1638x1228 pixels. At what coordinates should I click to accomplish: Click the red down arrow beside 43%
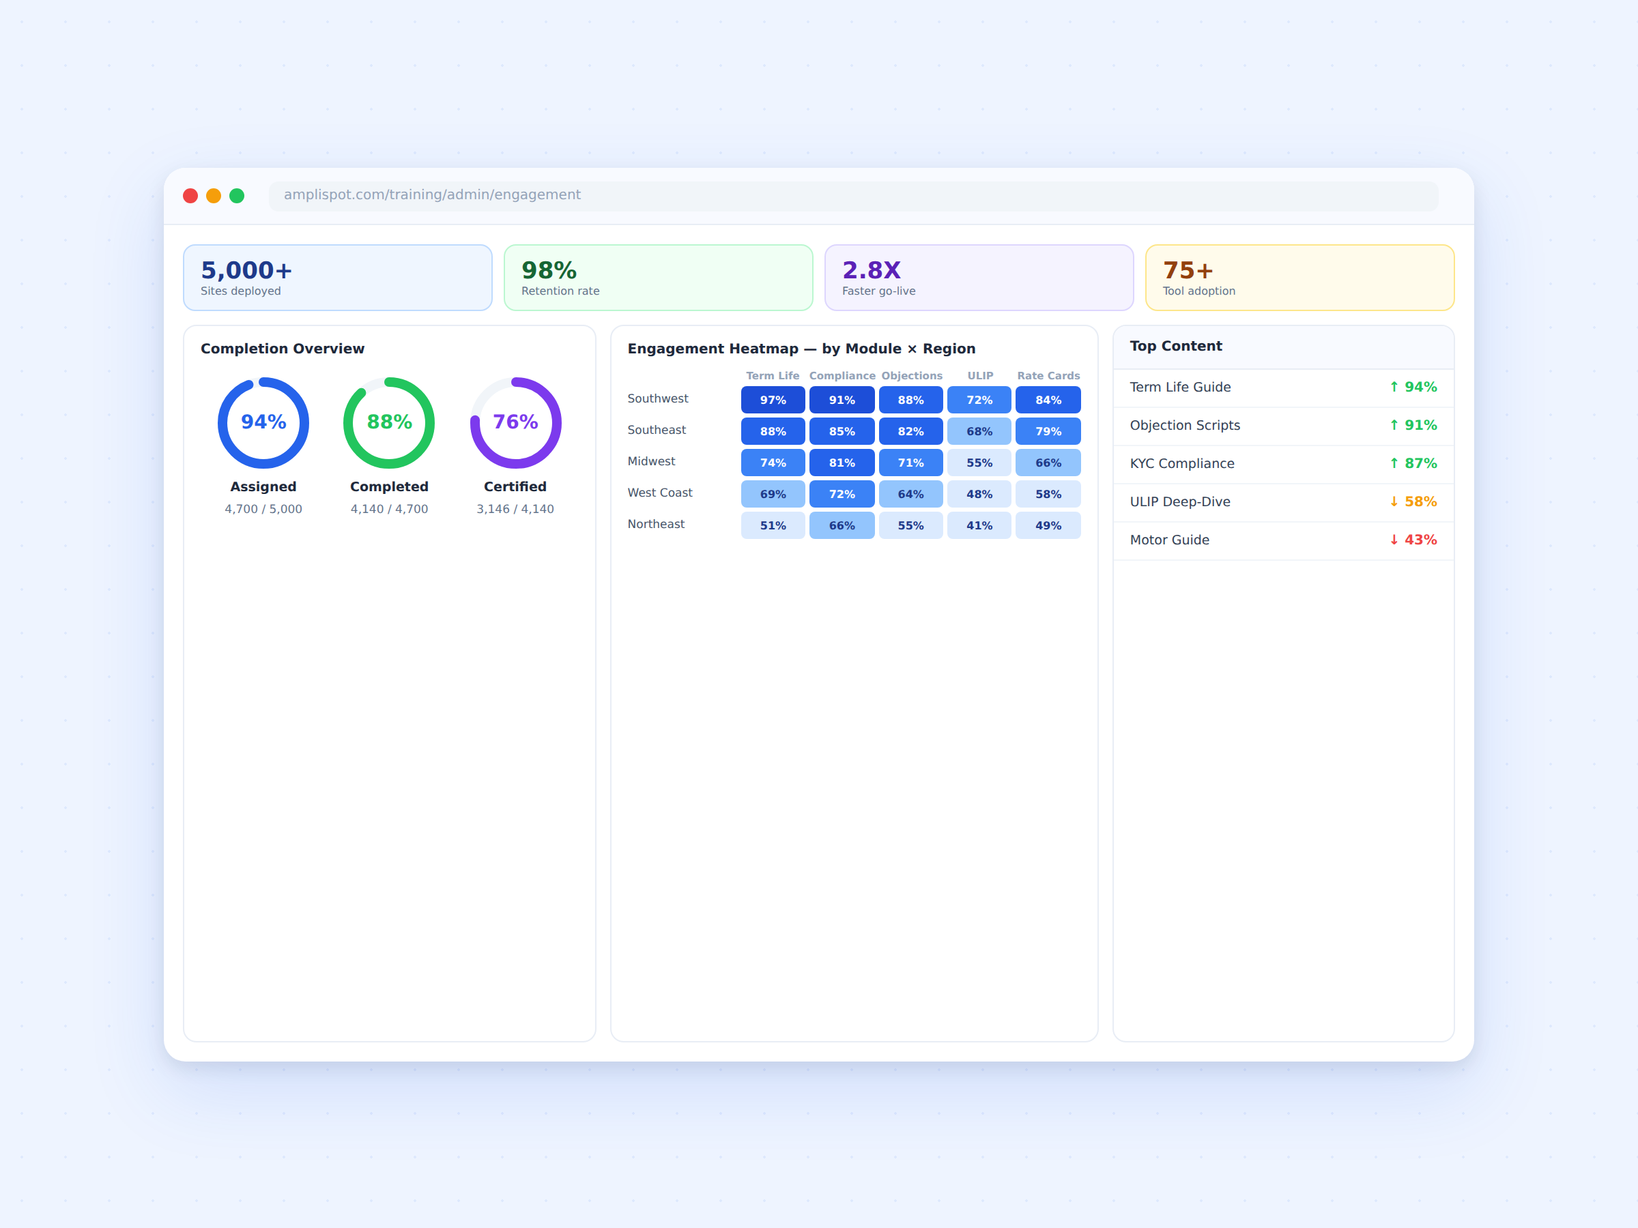click(x=1394, y=540)
